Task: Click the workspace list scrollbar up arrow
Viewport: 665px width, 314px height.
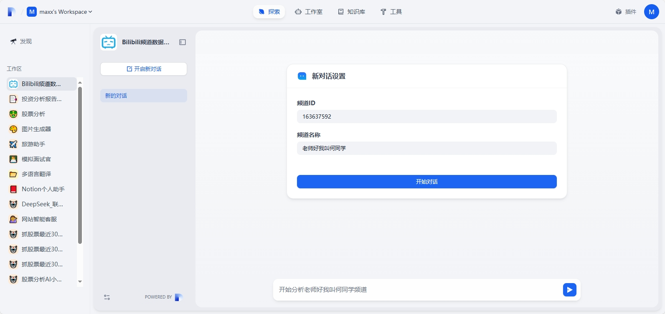Action: (80, 82)
